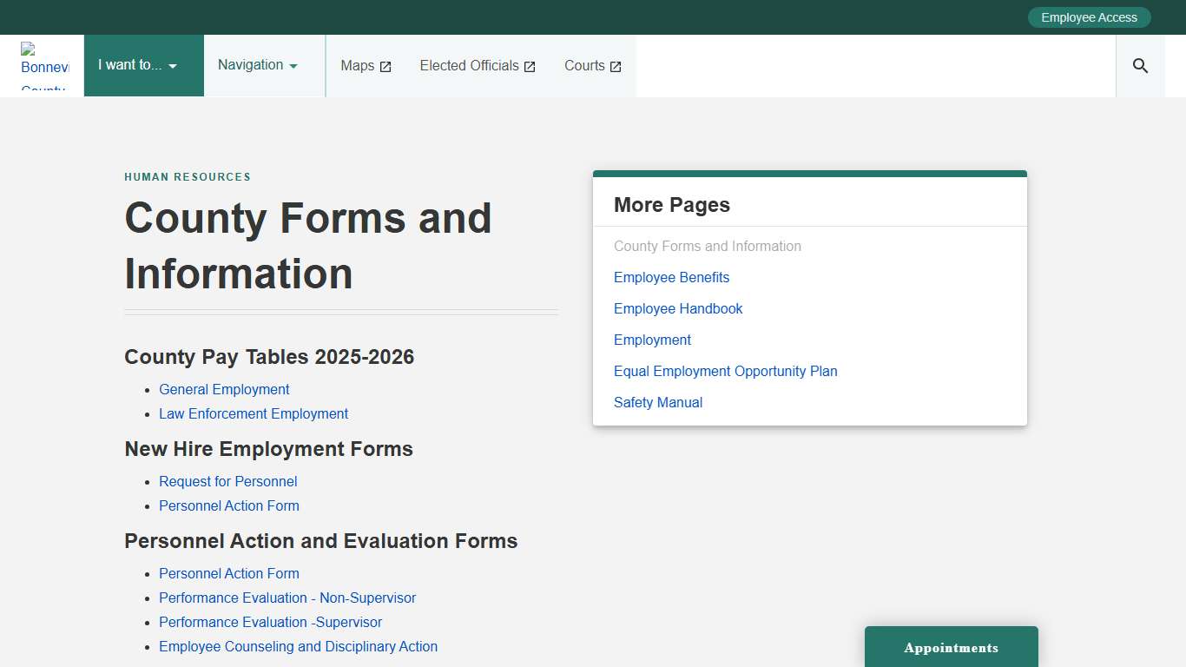Screen dimensions: 1186x667
Task: Click the search magnifier icon
Action: click(1139, 65)
